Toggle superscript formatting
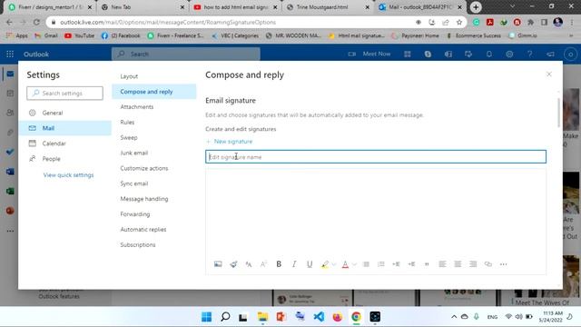This screenshot has height=327, width=581. pos(263,264)
